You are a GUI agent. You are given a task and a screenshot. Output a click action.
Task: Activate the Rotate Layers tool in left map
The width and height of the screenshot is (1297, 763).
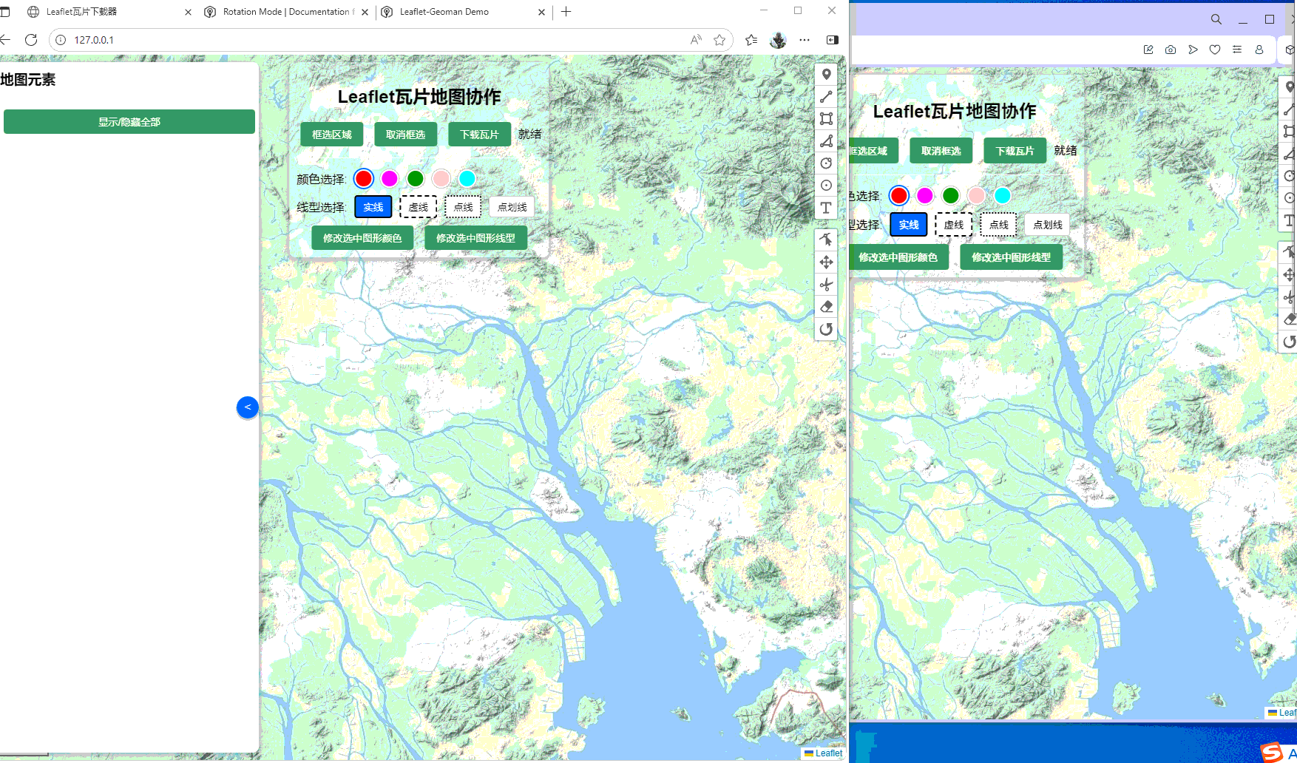tap(826, 329)
